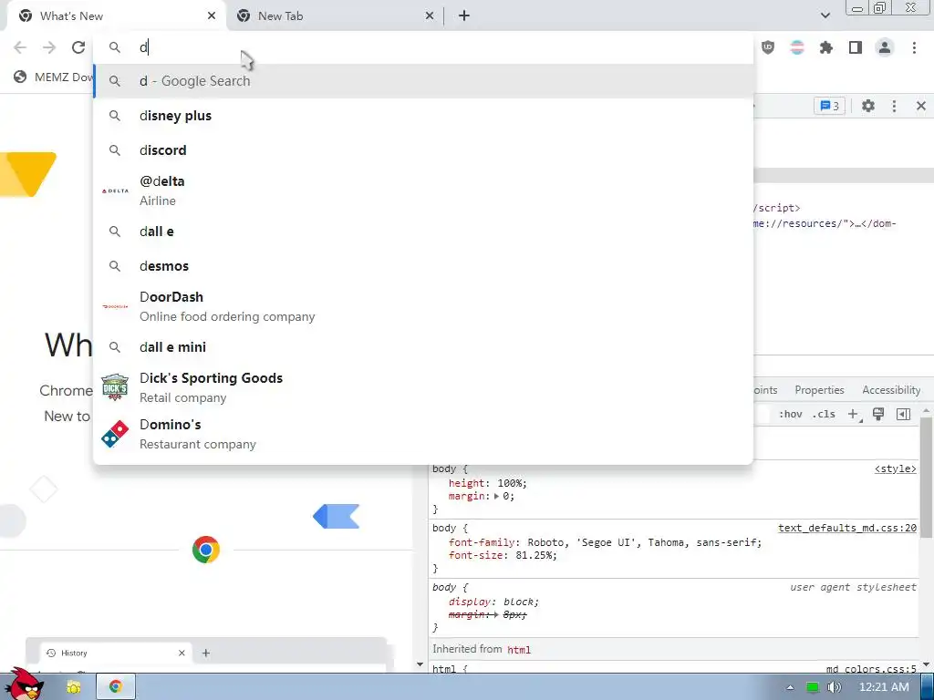The image size is (934, 700).
Task: Toggle the element state :hov panel
Action: pyautogui.click(x=791, y=415)
